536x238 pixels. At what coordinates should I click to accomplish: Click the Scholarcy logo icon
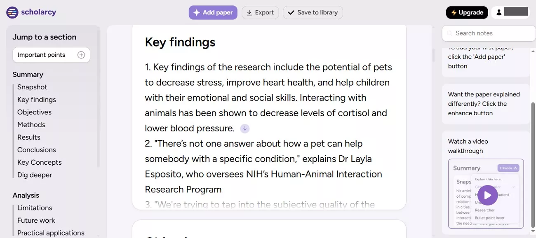point(12,12)
